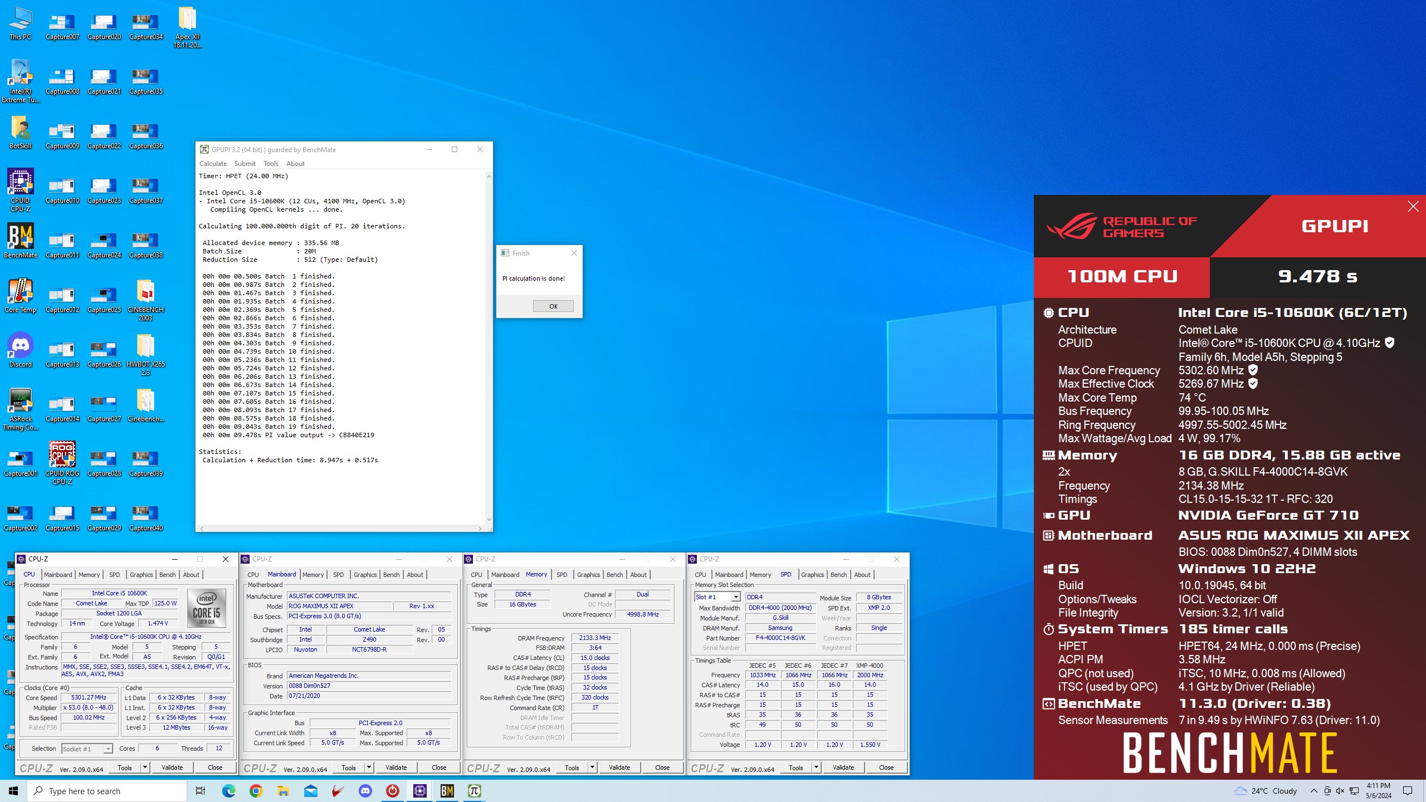Open the Calculate menu in GPUPI
This screenshot has height=802, width=1426.
coord(213,164)
